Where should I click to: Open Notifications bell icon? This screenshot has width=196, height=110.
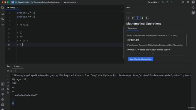[x=193, y=7]
